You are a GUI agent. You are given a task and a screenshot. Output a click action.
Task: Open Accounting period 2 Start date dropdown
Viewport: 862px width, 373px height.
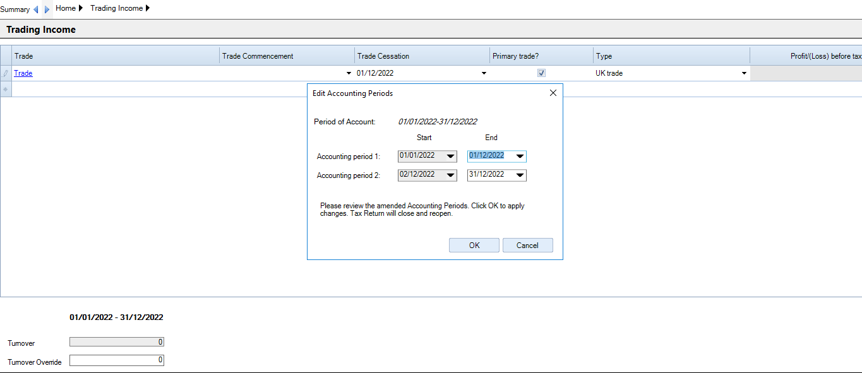[x=450, y=175]
